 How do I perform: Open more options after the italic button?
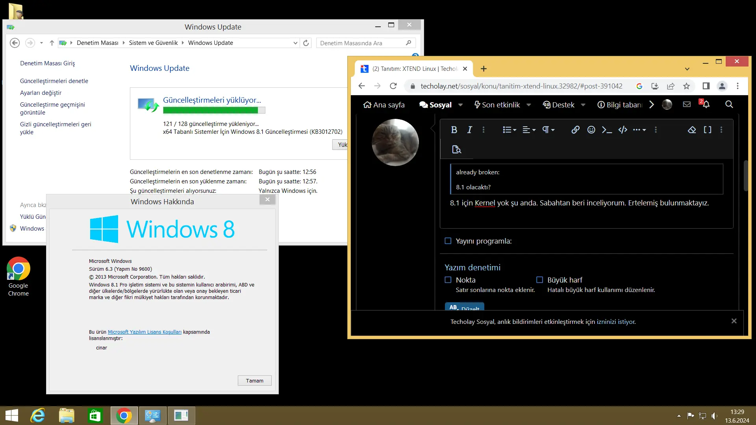(484, 130)
